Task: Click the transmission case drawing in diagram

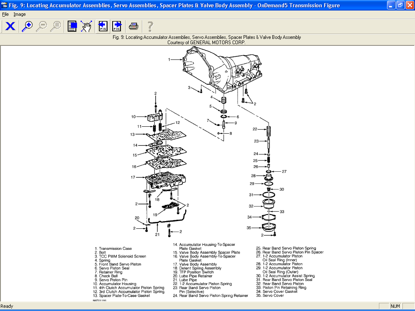Action: point(222,70)
